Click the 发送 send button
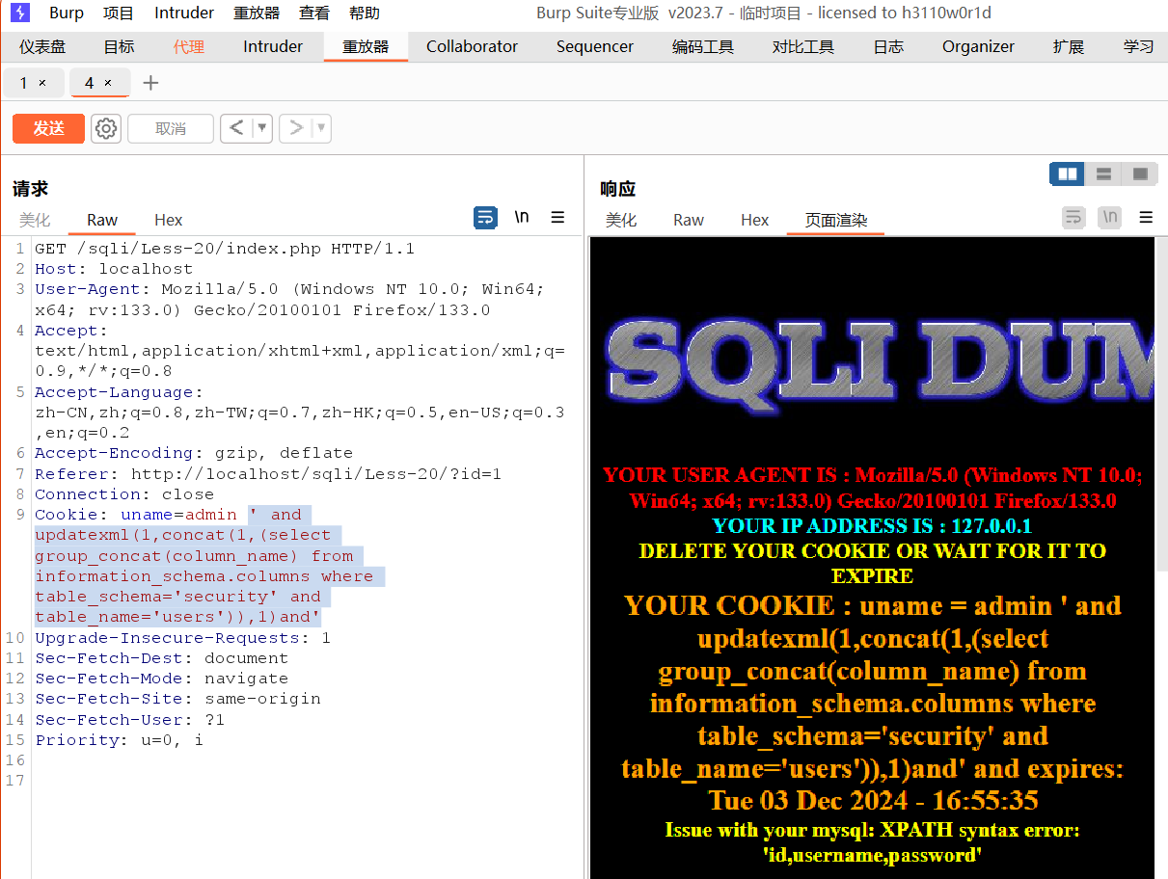This screenshot has width=1168, height=879. 48,128
